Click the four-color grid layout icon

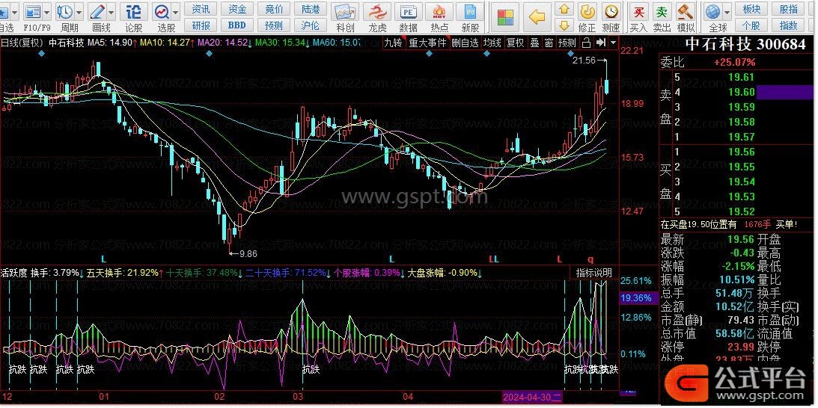click(x=505, y=17)
